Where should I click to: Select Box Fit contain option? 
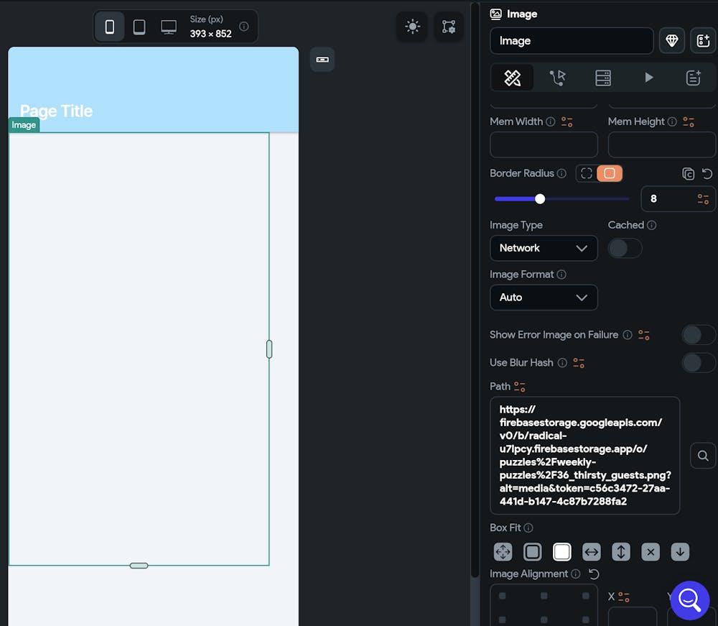pos(532,552)
